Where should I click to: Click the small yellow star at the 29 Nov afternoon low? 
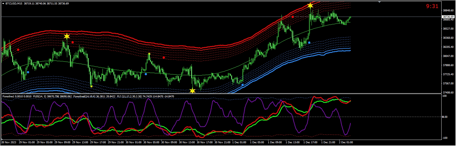[91, 86]
